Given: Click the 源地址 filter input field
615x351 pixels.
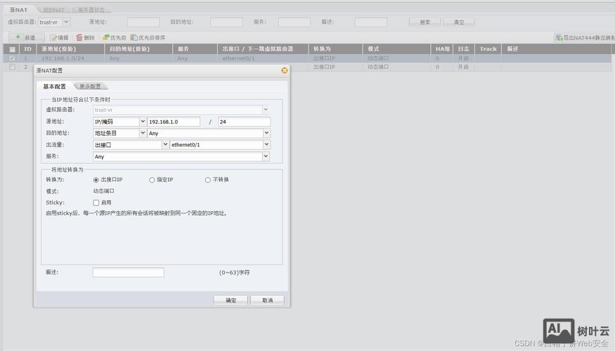Looking at the screenshot, I should click(x=143, y=22).
